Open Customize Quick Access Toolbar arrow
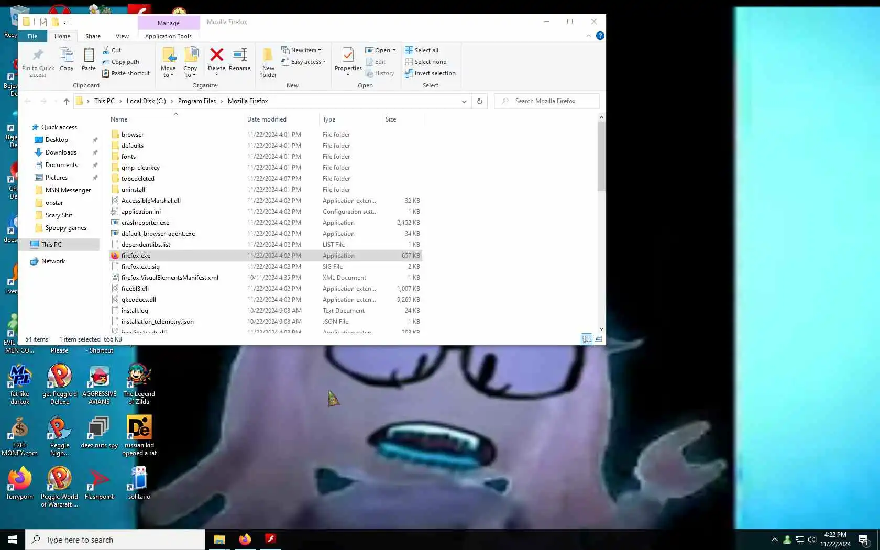Image resolution: width=880 pixels, height=550 pixels. click(x=64, y=22)
